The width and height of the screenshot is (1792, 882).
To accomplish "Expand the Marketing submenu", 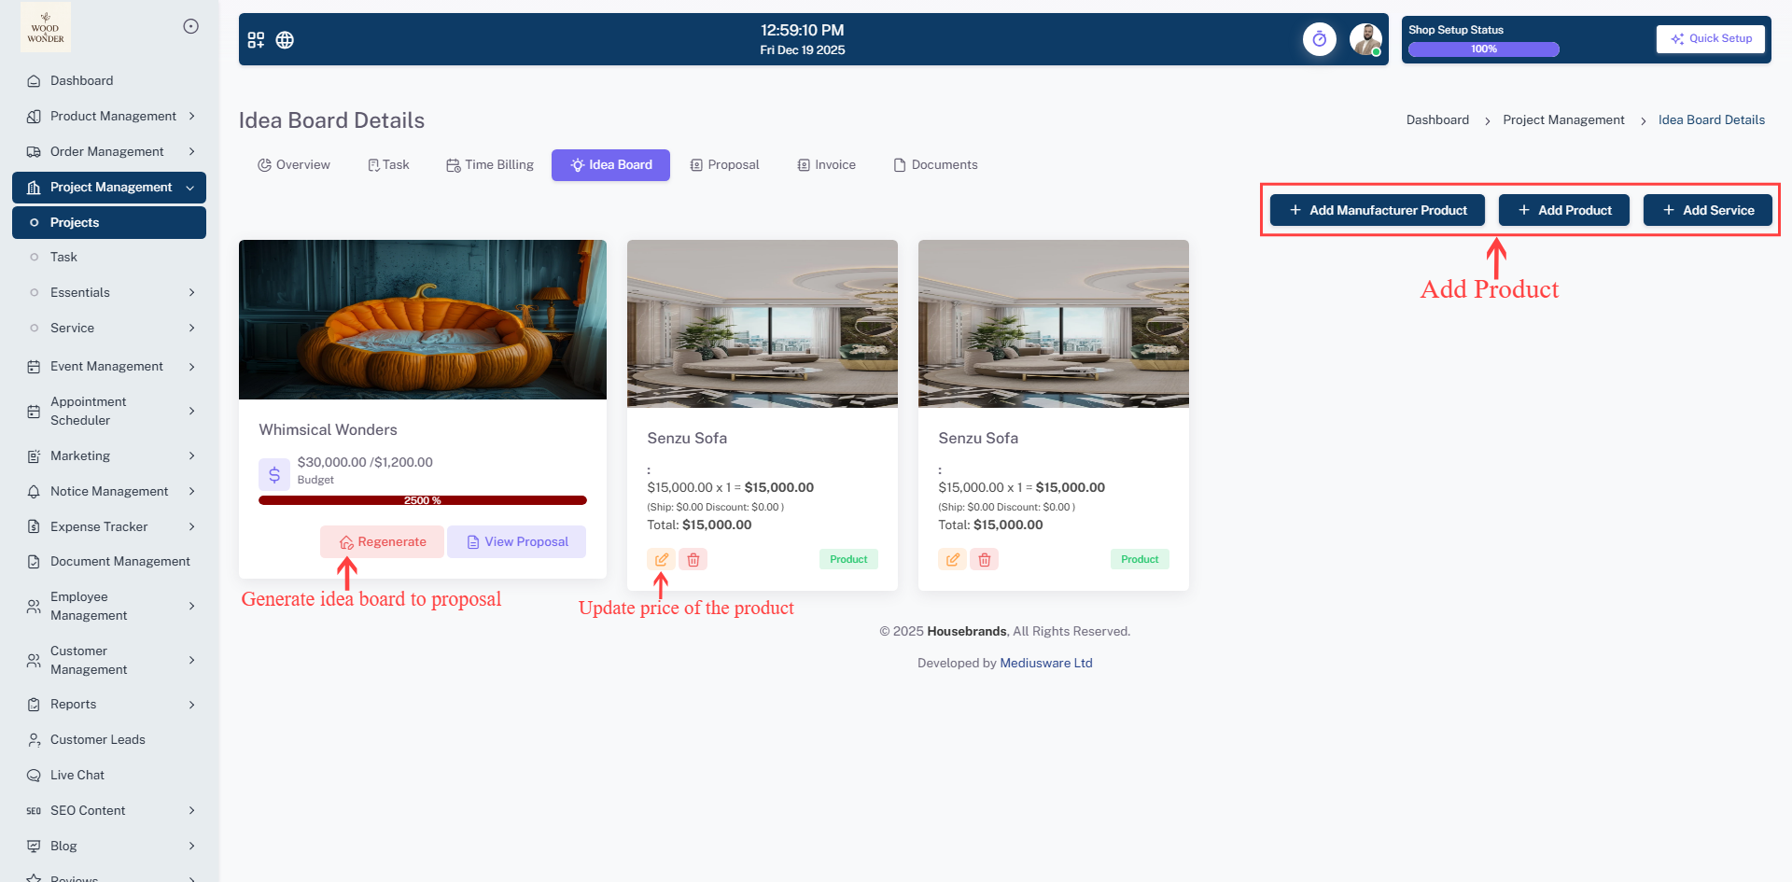I will [112, 455].
